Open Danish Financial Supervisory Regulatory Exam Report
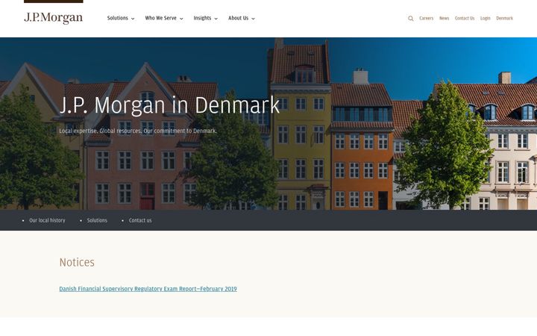Screen dimensions: 537x336 coord(148,289)
